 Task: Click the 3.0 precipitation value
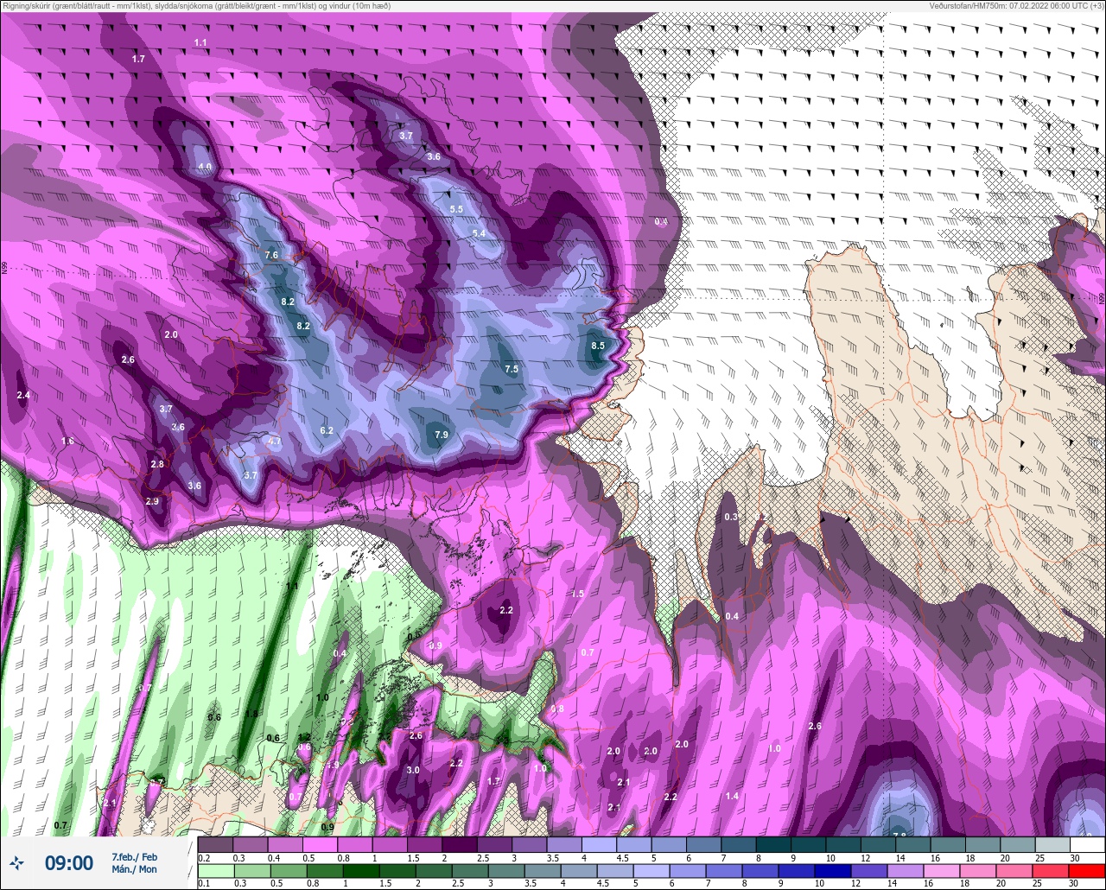tap(413, 770)
